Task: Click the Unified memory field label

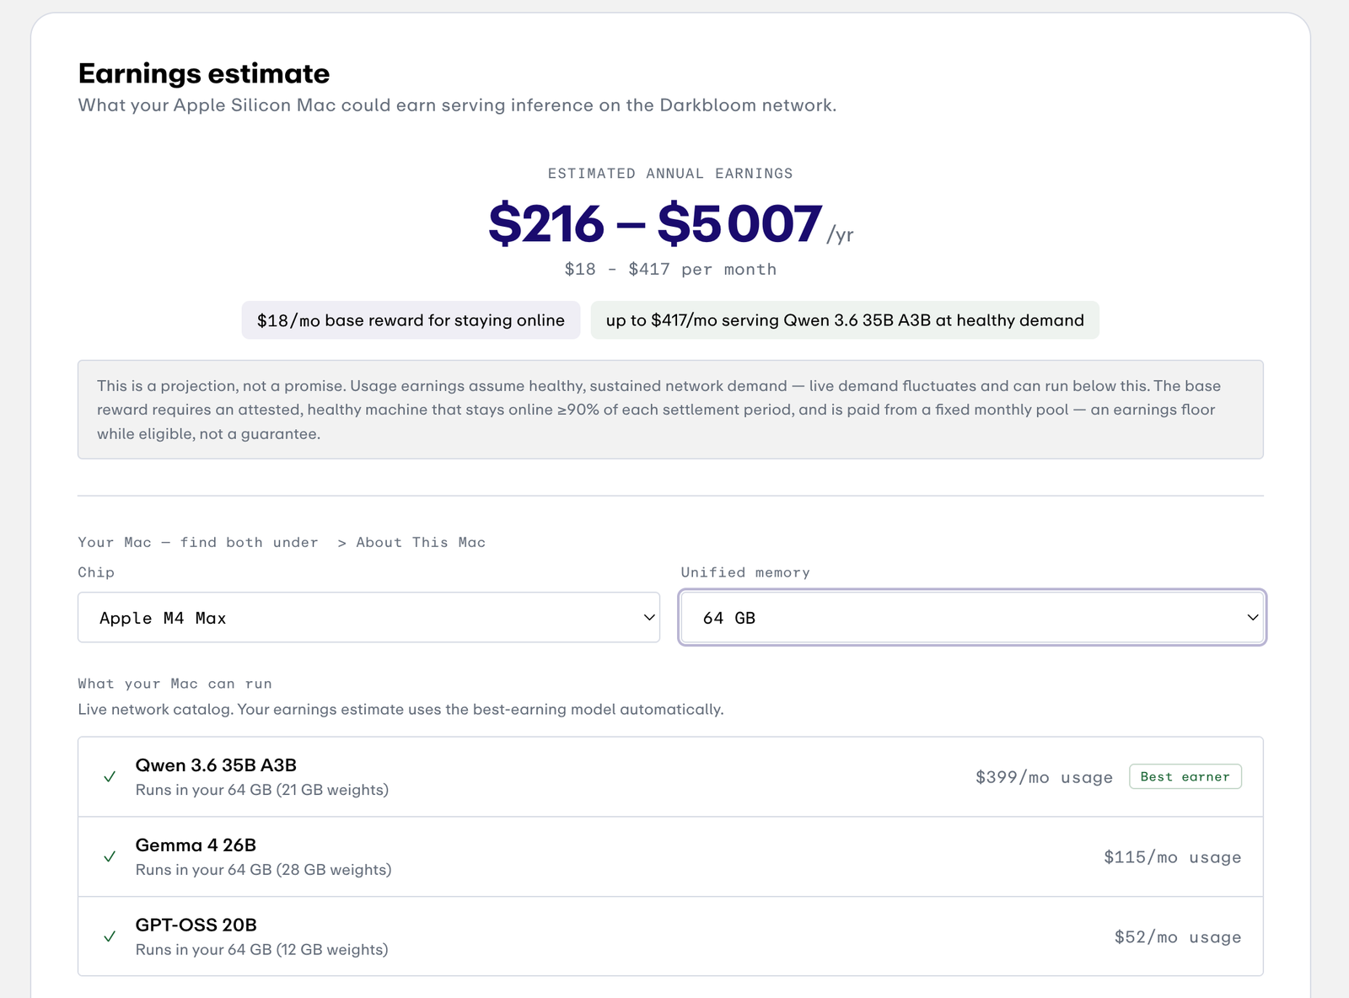Action: tap(745, 572)
